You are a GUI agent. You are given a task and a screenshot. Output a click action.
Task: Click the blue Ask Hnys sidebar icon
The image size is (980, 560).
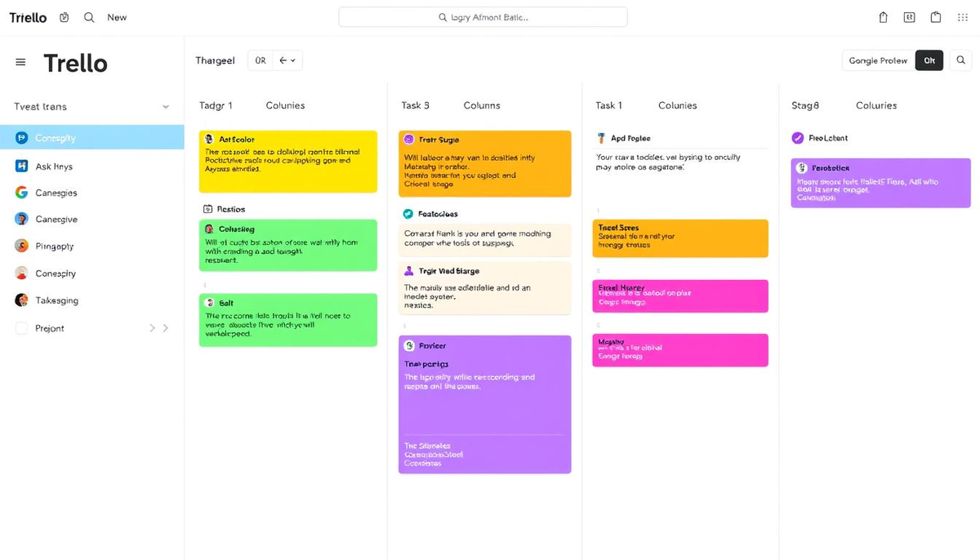[21, 166]
